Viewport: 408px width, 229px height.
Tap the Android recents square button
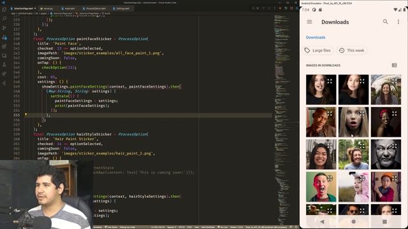(x=384, y=221)
